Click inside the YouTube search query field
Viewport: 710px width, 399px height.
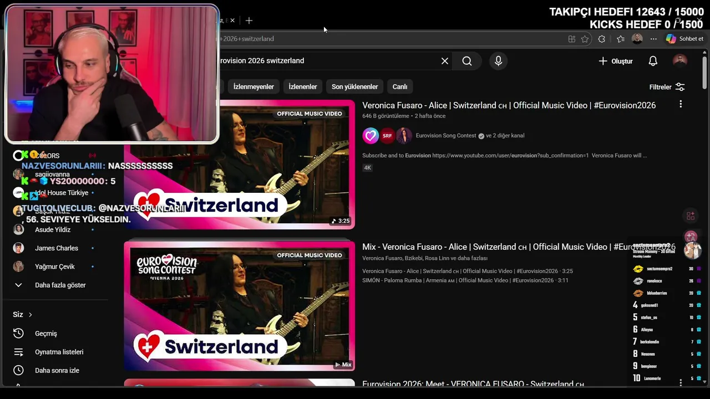coord(327,61)
